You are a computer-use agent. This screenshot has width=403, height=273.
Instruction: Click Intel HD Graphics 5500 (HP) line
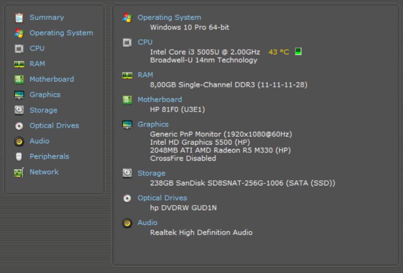coord(200,142)
